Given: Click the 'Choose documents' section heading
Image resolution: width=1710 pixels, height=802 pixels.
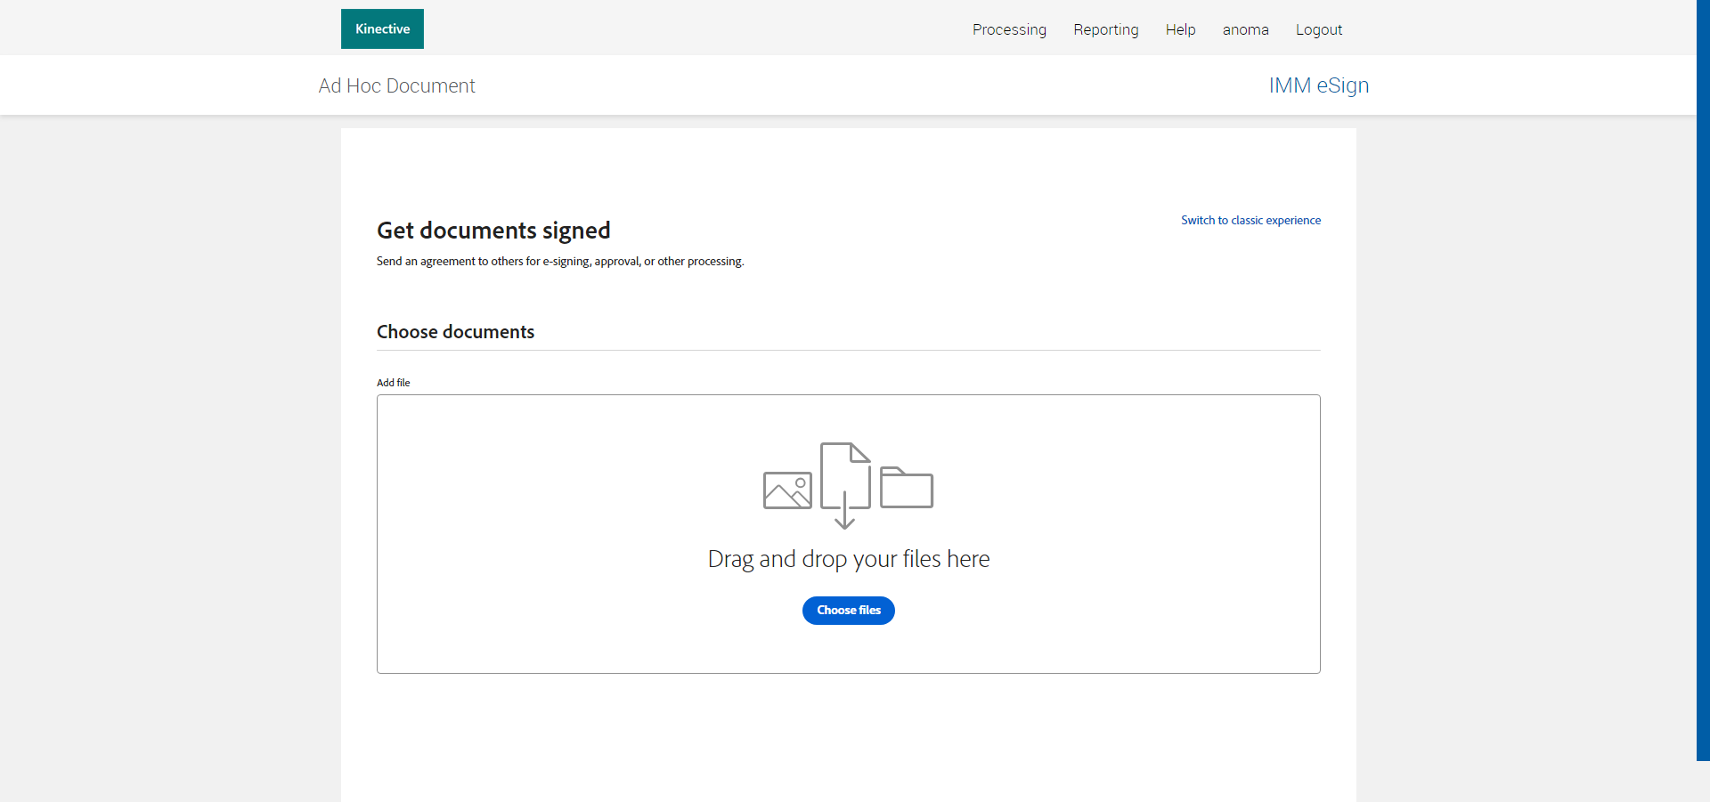Looking at the screenshot, I should (455, 332).
